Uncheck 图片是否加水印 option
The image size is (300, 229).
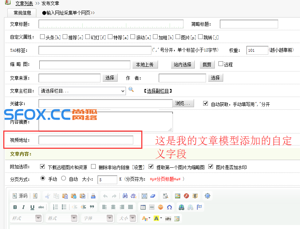point(210,167)
